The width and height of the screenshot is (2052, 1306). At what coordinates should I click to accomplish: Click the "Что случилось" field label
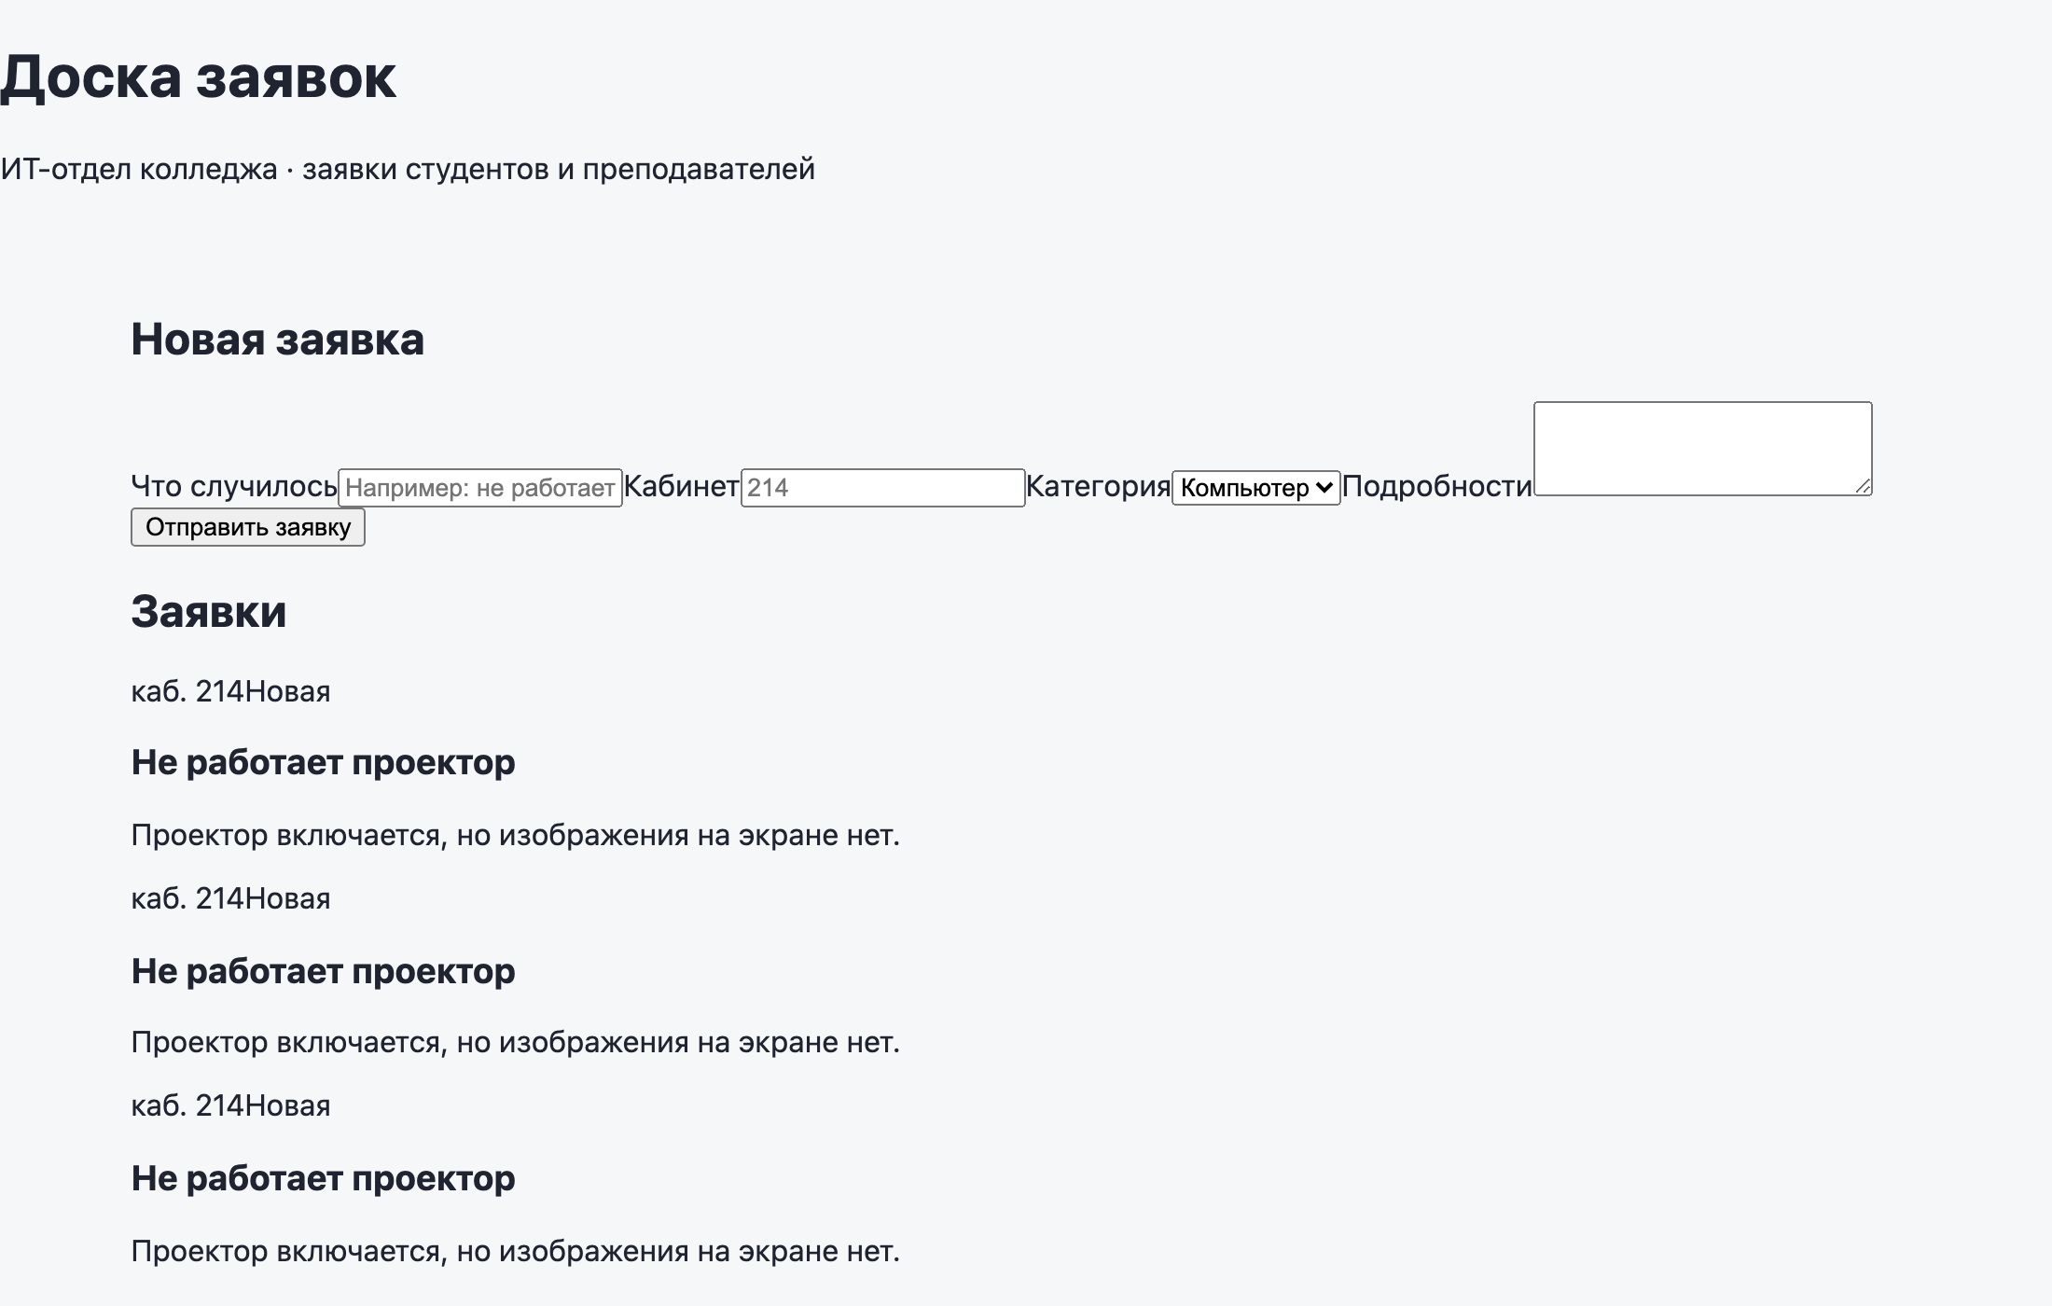[x=234, y=486]
